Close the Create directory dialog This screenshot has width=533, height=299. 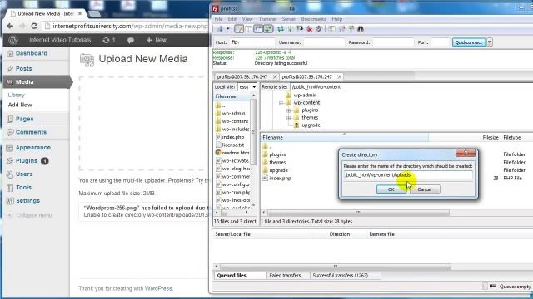466,153
